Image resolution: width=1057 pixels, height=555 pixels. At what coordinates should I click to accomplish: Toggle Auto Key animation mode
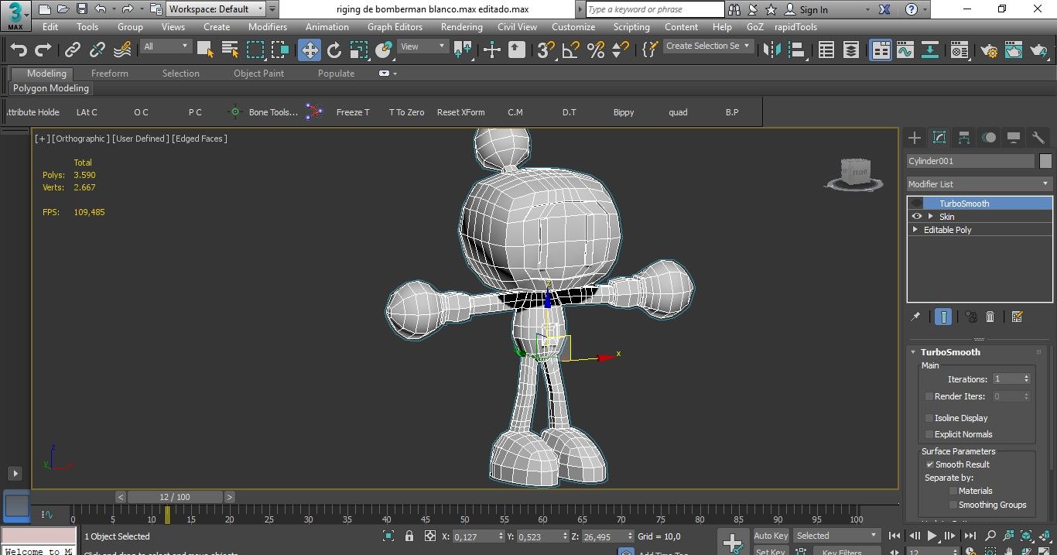click(x=771, y=536)
